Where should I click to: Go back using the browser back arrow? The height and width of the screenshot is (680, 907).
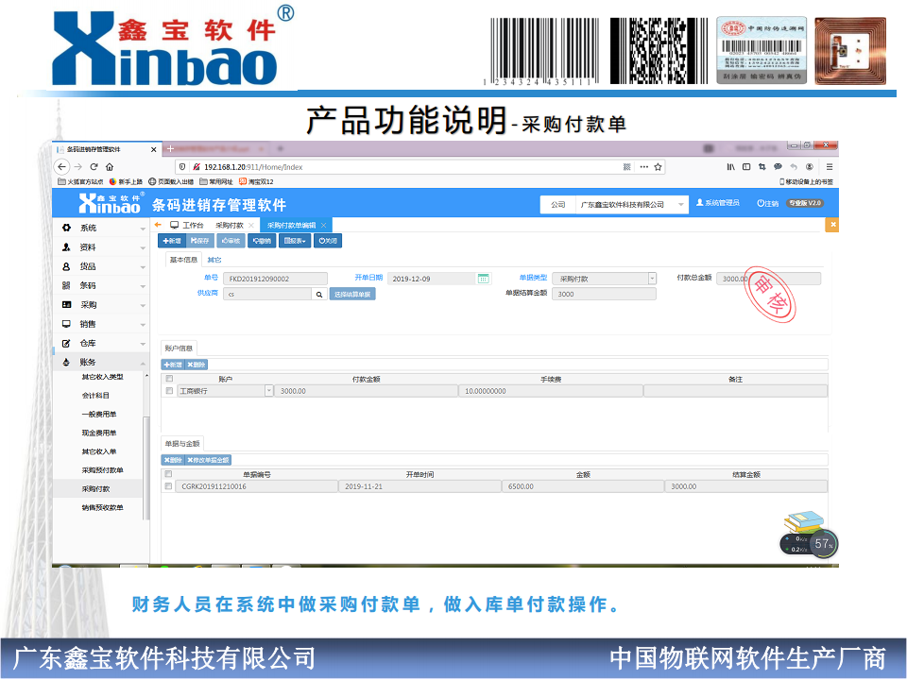[62, 166]
